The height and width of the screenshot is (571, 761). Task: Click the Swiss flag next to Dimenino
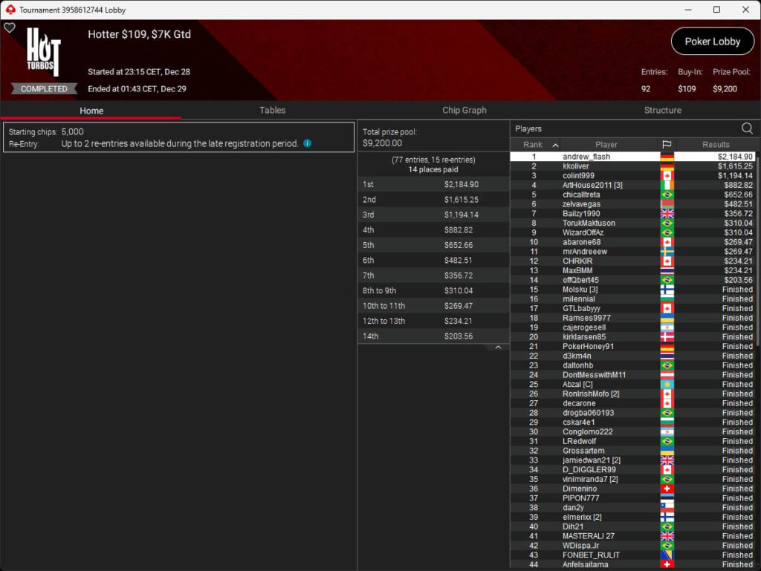tap(667, 489)
